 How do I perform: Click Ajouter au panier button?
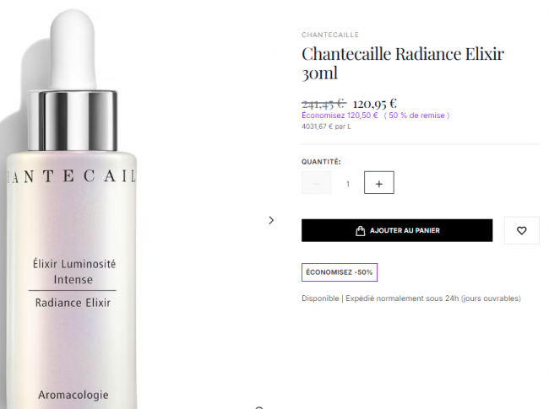tap(397, 230)
